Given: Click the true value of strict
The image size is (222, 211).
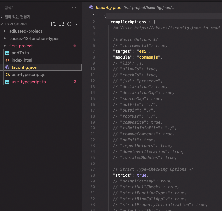Looking at the screenshot, I should [141, 175].
